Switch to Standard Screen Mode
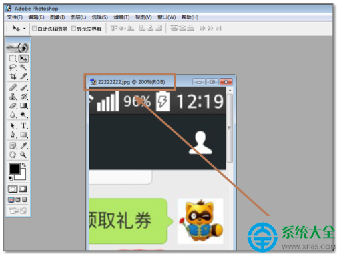The width and height of the screenshot is (337, 254). click(11, 199)
